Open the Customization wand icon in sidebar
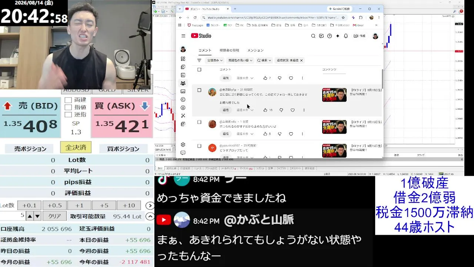 tap(183, 116)
